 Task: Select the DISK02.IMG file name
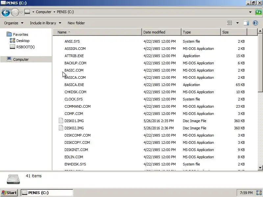tap(74, 128)
